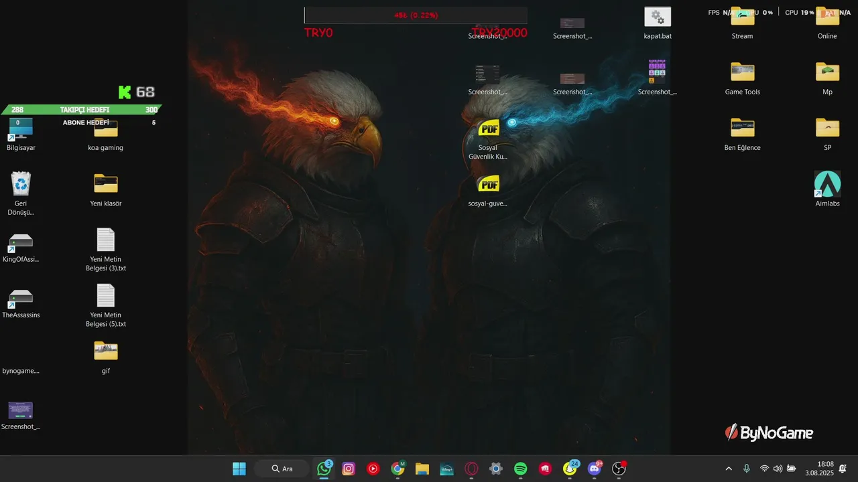
Task: Select the Bilgisayar desktop icon
Action: pyautogui.click(x=21, y=133)
